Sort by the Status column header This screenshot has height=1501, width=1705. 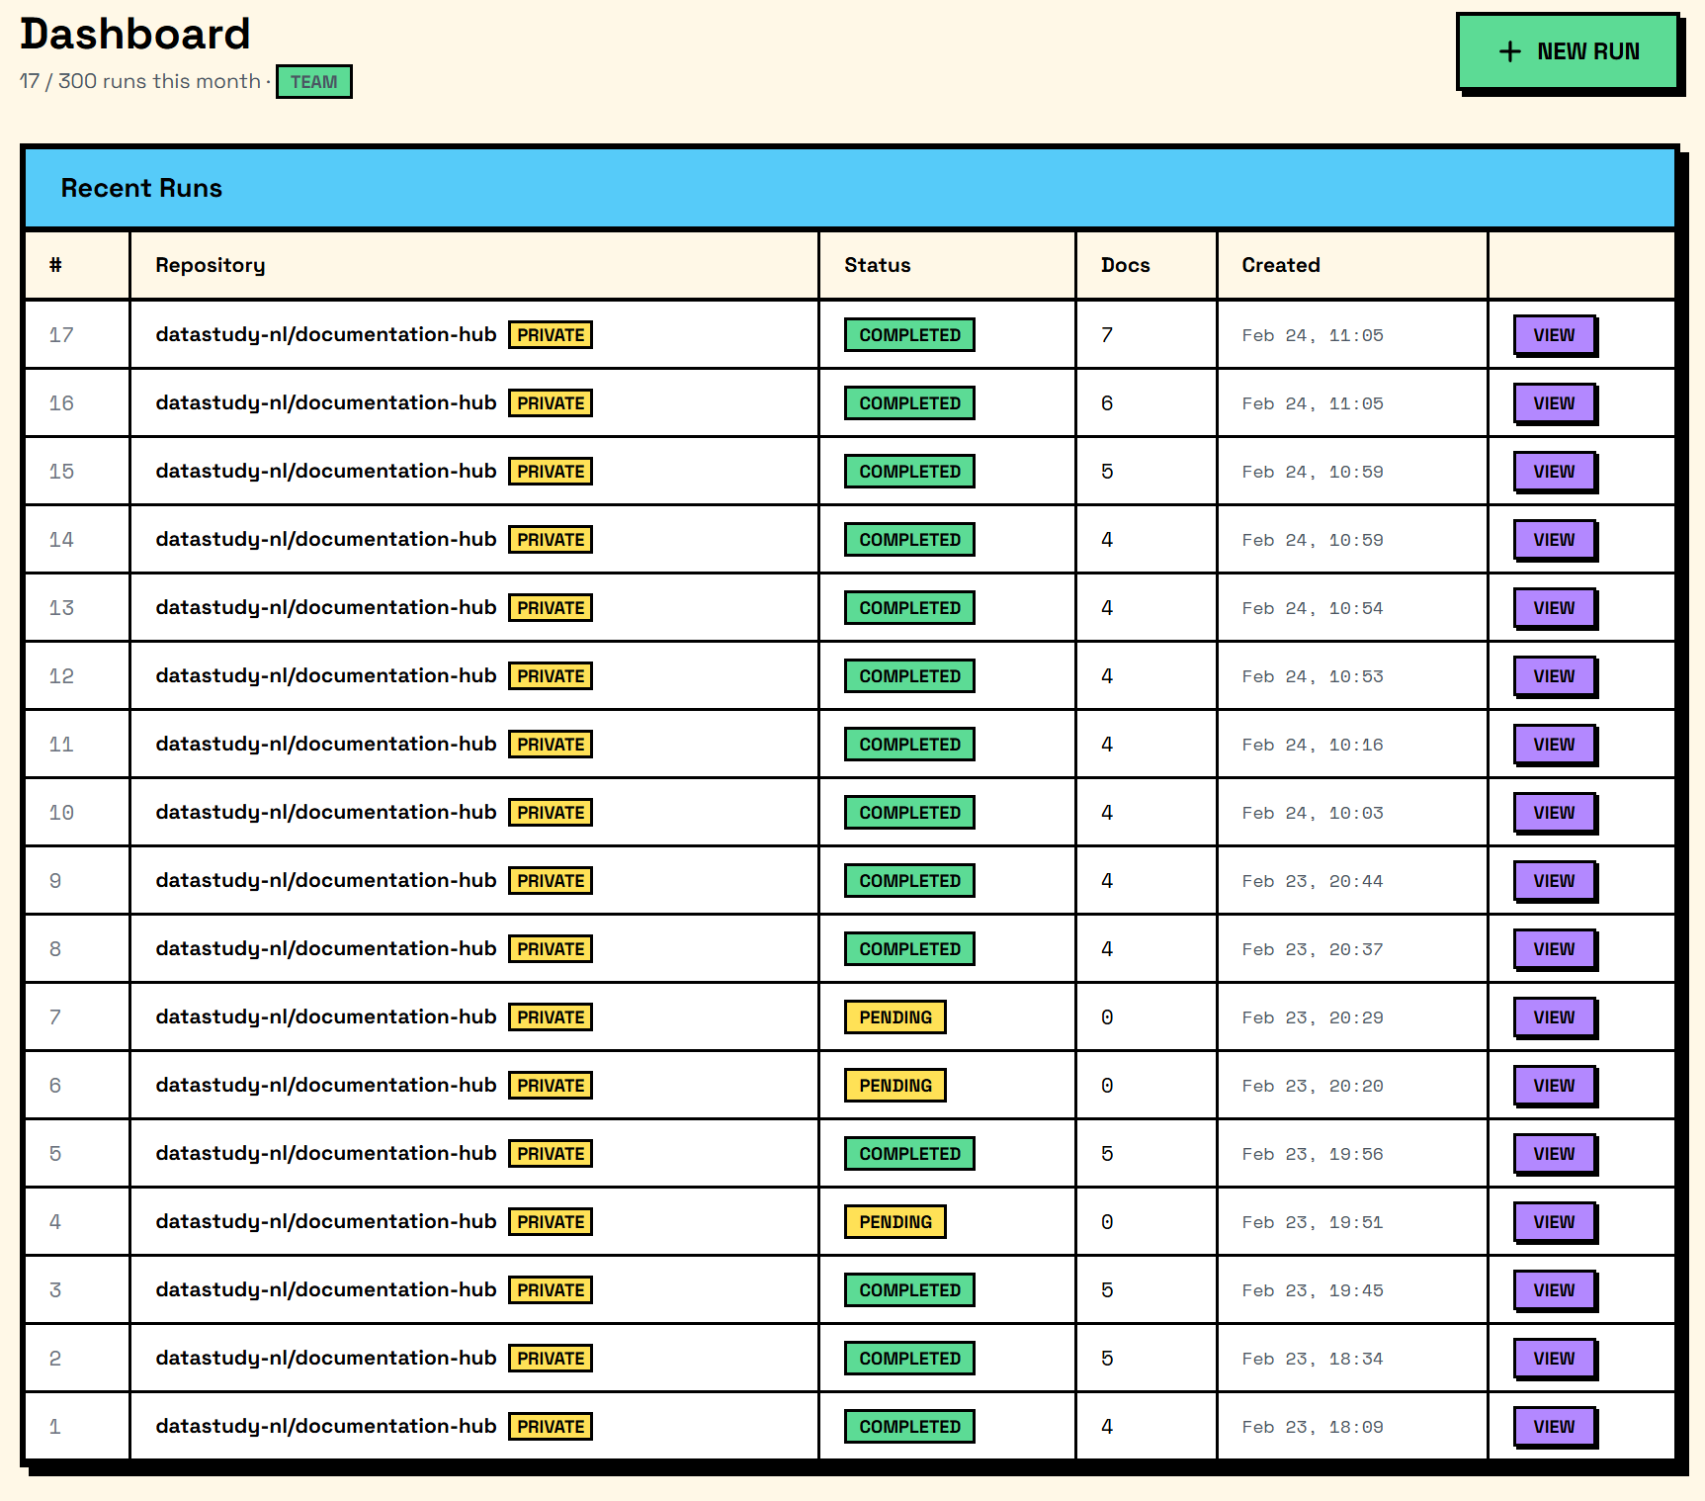tap(878, 265)
